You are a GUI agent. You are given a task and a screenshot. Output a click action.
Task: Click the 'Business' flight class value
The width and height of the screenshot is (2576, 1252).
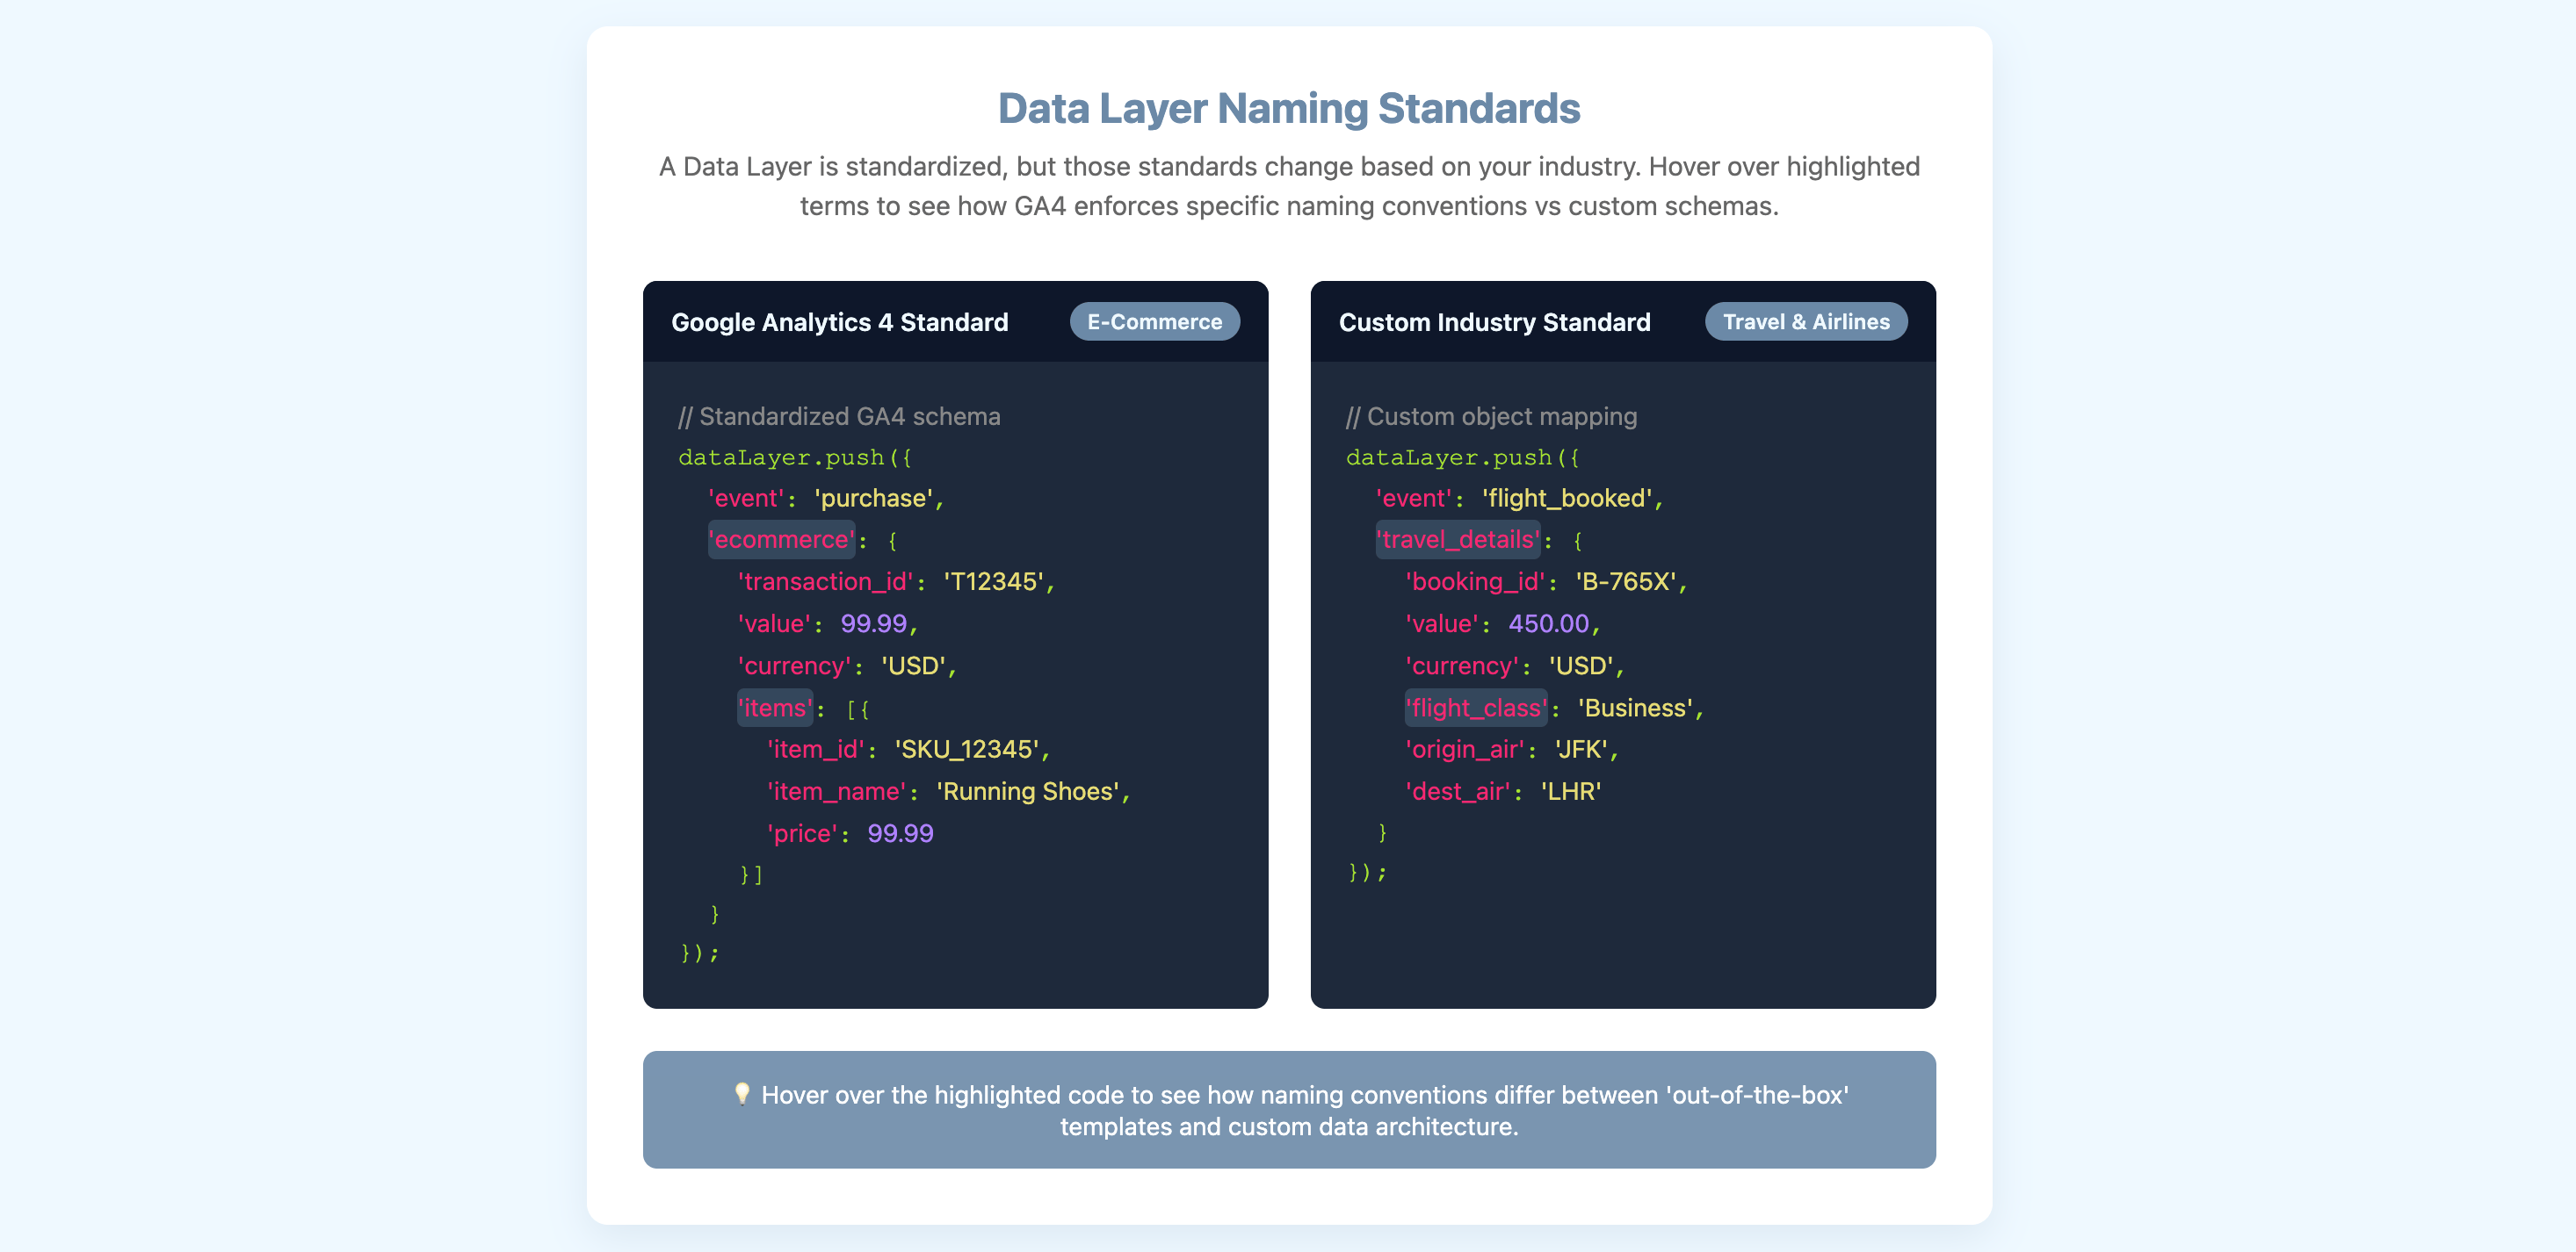(x=1635, y=708)
